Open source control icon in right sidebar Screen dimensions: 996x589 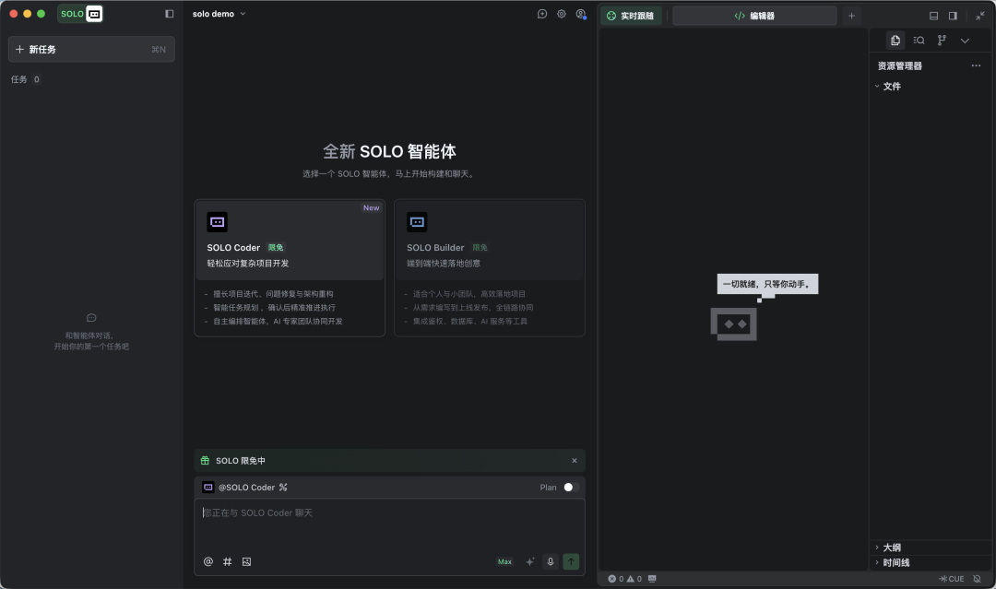(941, 40)
